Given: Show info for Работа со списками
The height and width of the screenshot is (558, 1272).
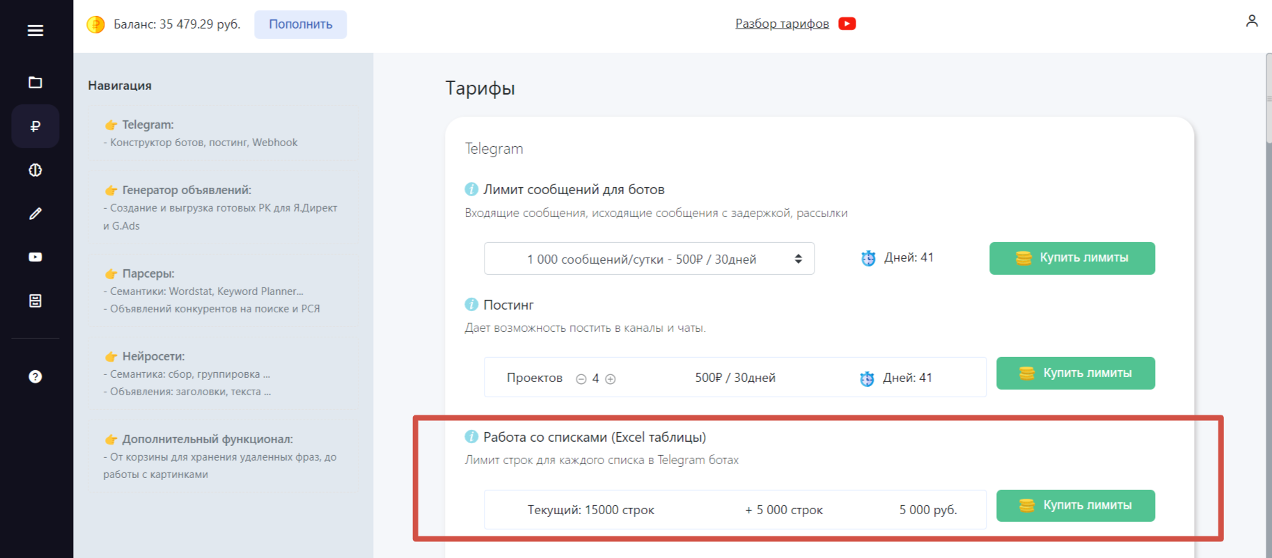Looking at the screenshot, I should click(471, 437).
